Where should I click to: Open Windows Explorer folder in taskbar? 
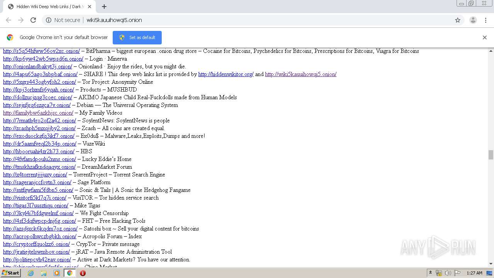[44, 273]
